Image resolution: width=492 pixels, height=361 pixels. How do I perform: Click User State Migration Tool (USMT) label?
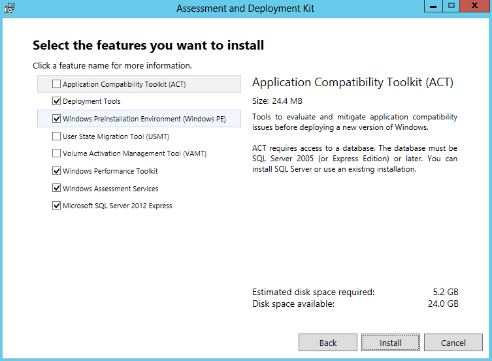(x=116, y=136)
